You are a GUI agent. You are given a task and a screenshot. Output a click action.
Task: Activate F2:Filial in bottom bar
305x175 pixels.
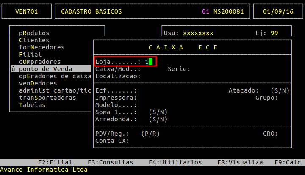[x=55, y=162]
